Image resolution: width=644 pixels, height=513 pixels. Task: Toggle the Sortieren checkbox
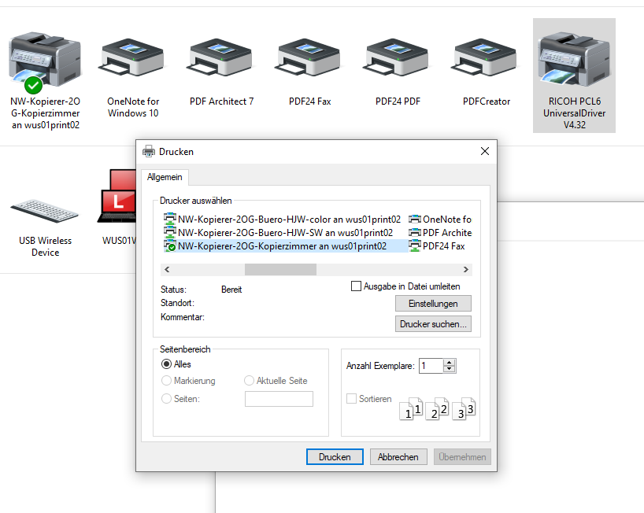[351, 398]
